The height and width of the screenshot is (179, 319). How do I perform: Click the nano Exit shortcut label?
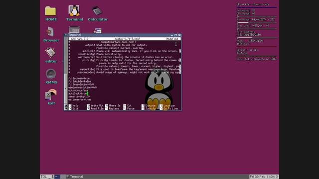[x=73, y=108]
